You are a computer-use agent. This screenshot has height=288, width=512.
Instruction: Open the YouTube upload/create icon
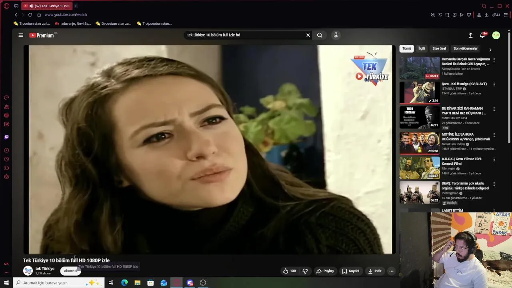[x=470, y=35]
